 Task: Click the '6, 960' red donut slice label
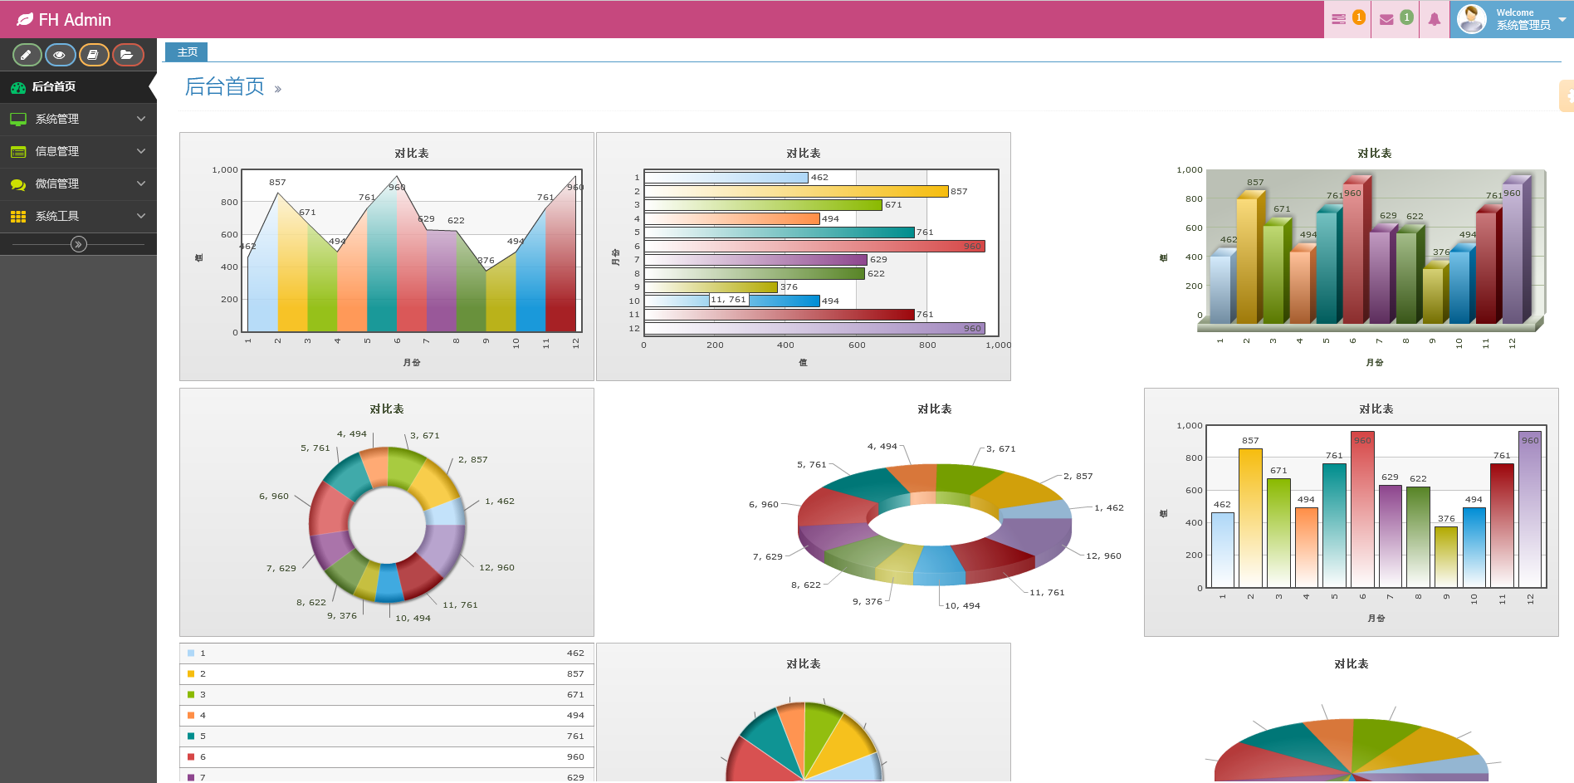click(x=274, y=497)
